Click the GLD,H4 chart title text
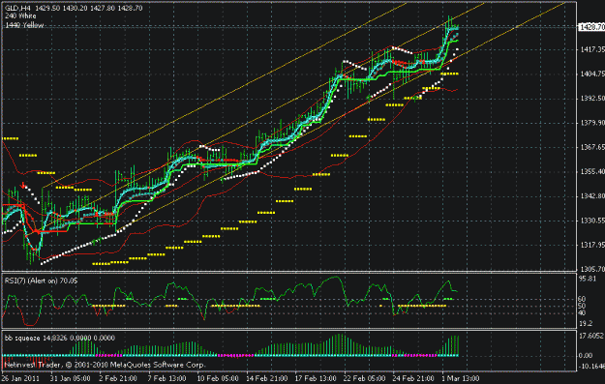Viewport: 605px width, 384px height. pyautogui.click(x=74, y=8)
